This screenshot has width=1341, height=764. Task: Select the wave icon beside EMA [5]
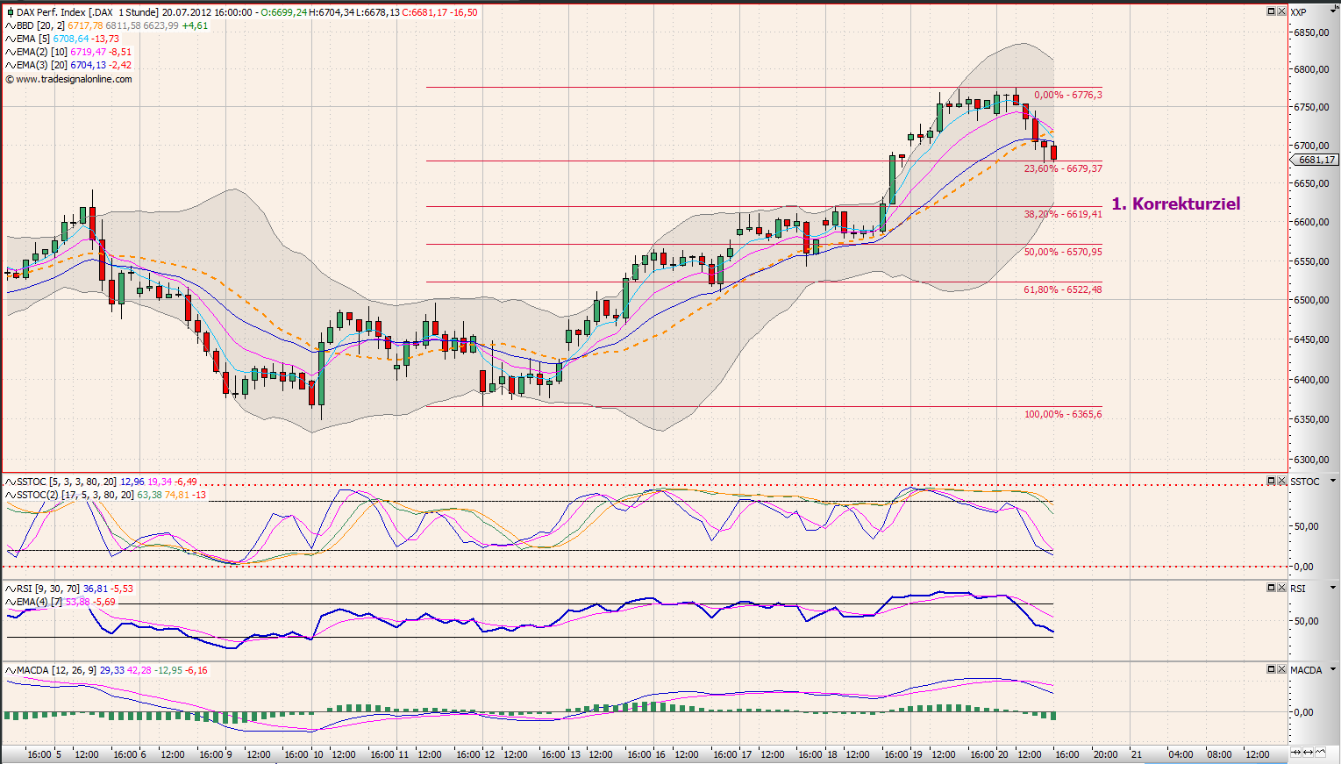10,39
